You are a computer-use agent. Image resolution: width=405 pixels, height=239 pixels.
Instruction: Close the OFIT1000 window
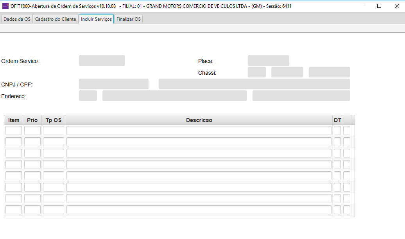pyautogui.click(x=397, y=6)
